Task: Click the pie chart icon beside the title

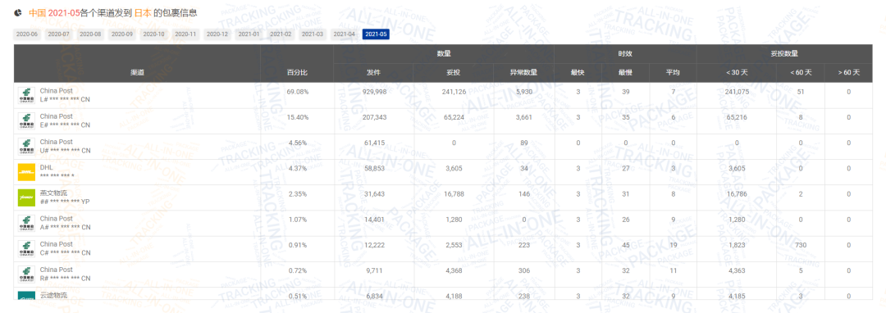Action: point(18,11)
